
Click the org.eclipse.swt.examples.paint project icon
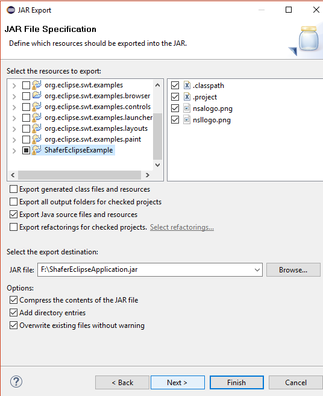(37, 139)
